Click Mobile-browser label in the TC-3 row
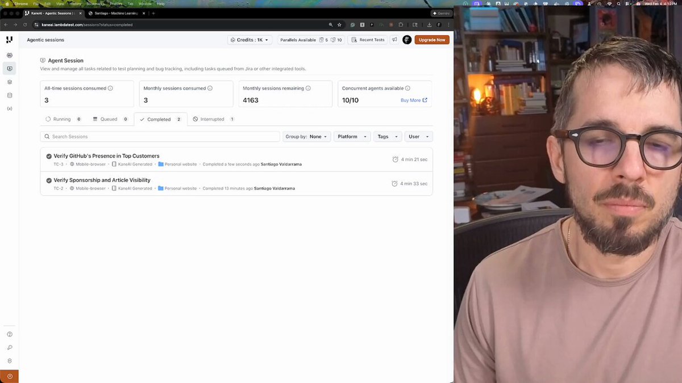Image resolution: width=682 pixels, height=383 pixels. pos(91,164)
